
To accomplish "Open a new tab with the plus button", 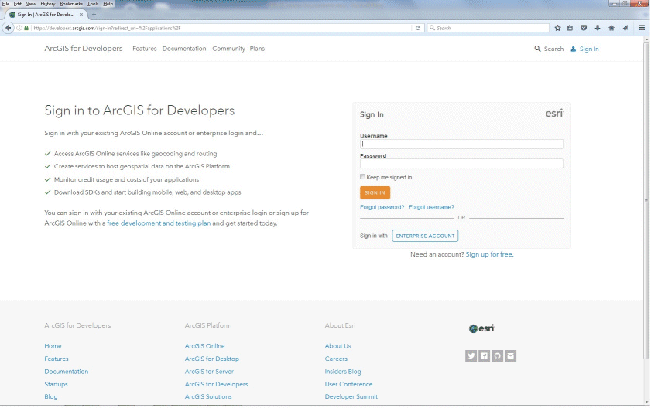I will tap(94, 15).
